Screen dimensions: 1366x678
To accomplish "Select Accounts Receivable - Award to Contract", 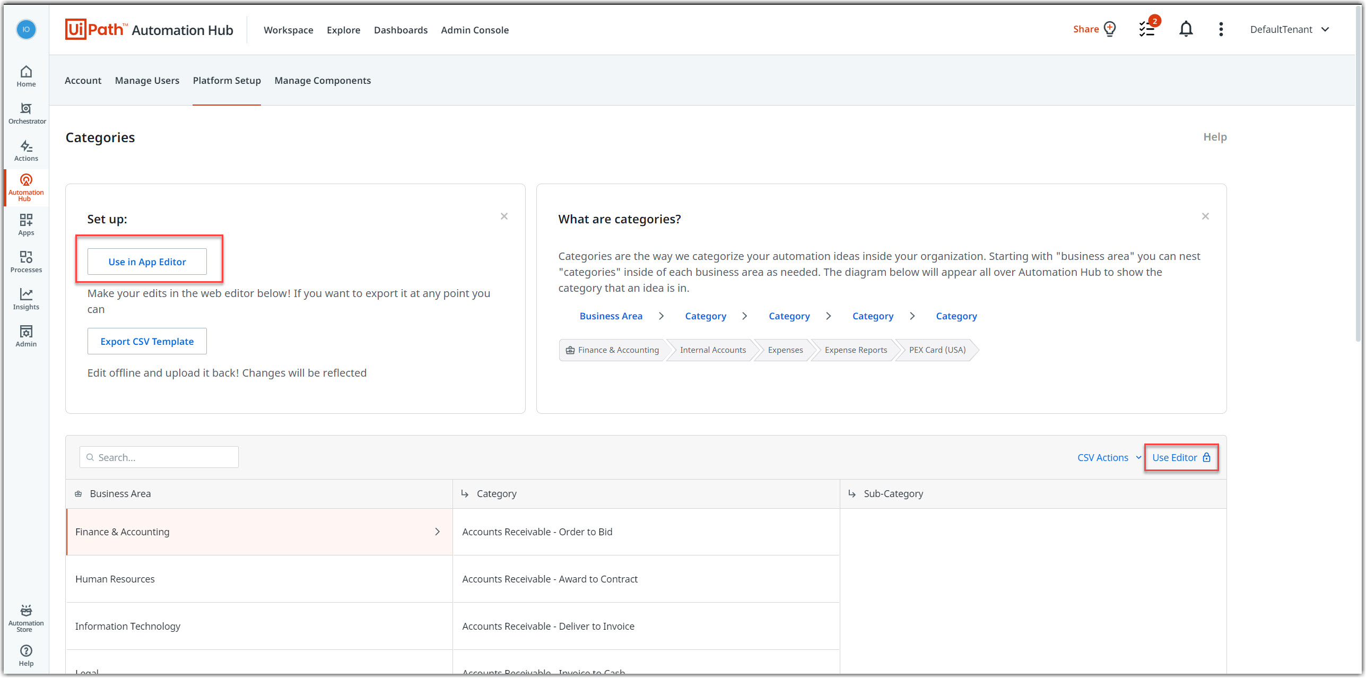I will click(x=646, y=579).
